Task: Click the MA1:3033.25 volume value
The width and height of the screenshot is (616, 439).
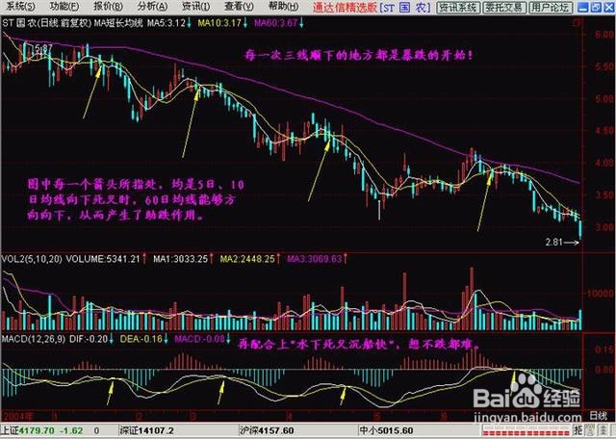Action: tap(180, 259)
